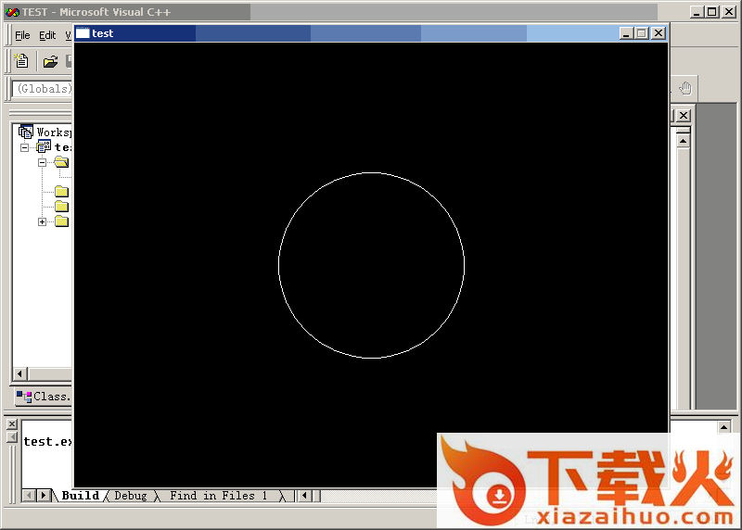Screen dimensions: 742x530
Task: Switch to Find in Files 1 tab
Action: 218,496
